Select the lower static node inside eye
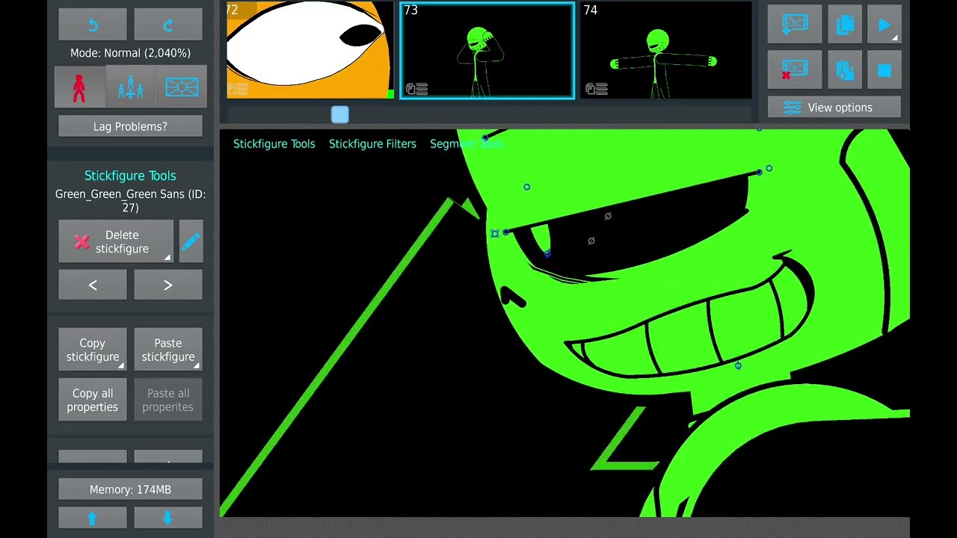Image resolution: width=957 pixels, height=538 pixels. 591,241
